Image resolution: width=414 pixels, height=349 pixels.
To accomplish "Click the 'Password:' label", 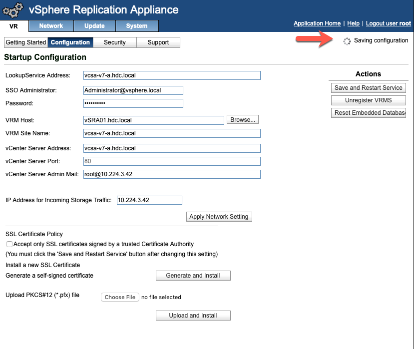I will coord(19,103).
